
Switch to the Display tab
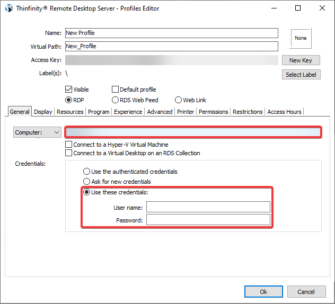tap(43, 112)
